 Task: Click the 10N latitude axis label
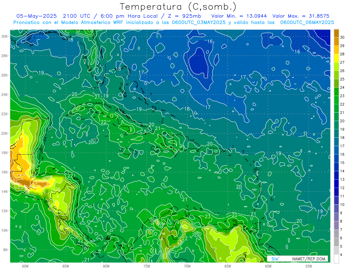(x=5, y=230)
